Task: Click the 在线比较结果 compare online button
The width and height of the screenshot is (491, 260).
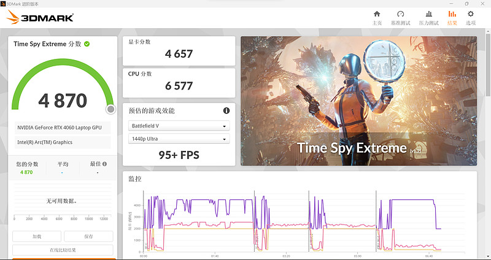Action: coord(63,250)
